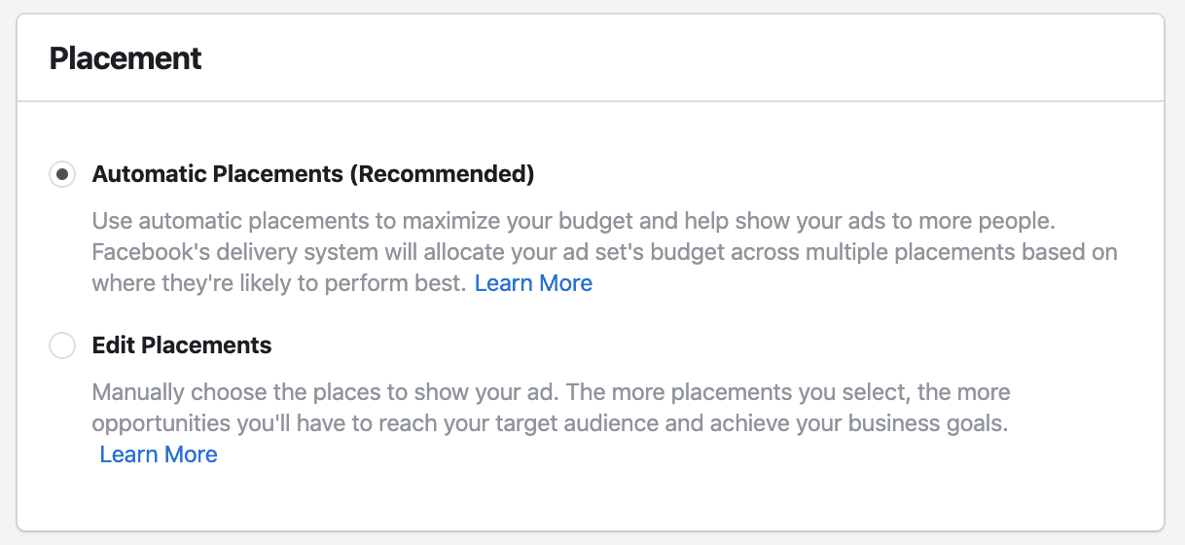The height and width of the screenshot is (545, 1185).
Task: Click the 'Automatic Placements (Recommended)' label
Action: (x=313, y=175)
